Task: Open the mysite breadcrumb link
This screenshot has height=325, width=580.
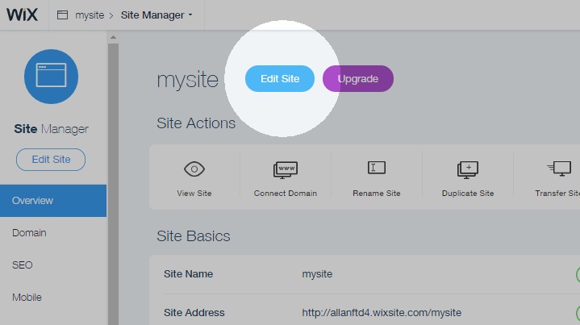Action: [90, 15]
